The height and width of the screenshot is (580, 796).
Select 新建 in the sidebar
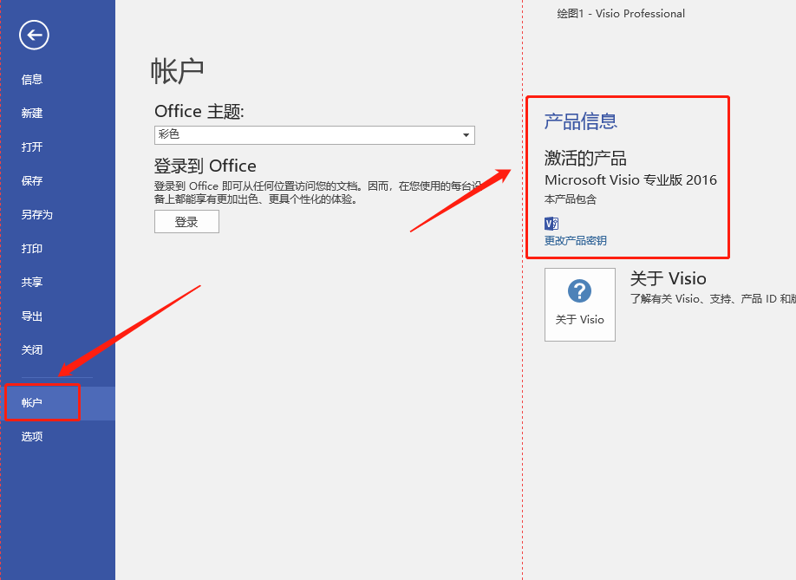[32, 114]
